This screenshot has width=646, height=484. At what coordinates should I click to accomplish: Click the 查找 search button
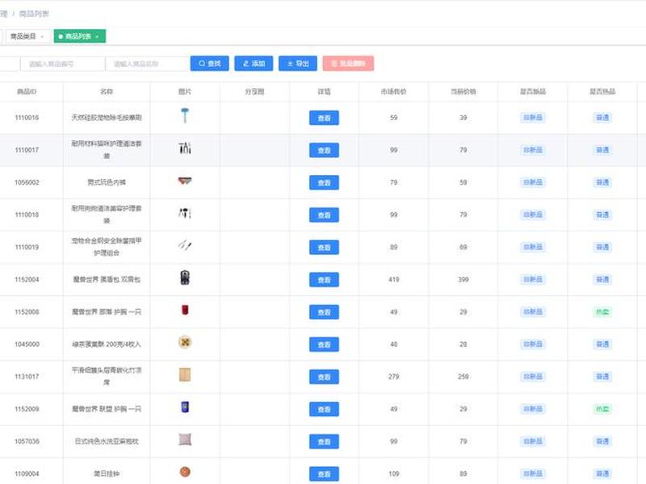209,64
